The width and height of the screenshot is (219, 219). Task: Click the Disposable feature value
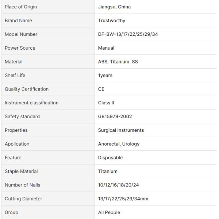pyautogui.click(x=110, y=157)
